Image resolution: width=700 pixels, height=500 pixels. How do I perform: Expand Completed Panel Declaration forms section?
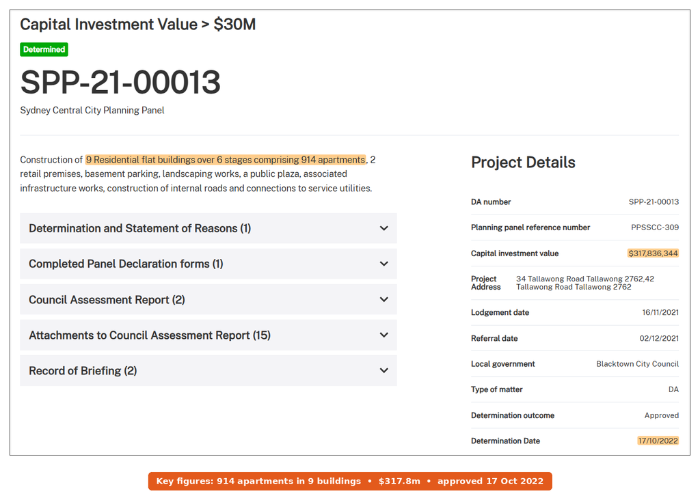208,264
